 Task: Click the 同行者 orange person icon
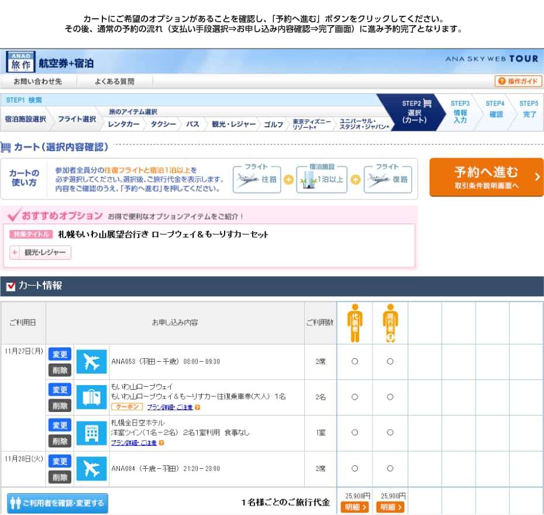[390, 322]
